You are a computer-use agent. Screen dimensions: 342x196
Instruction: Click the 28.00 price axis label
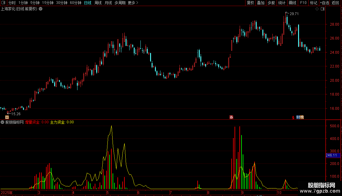point(334,24)
